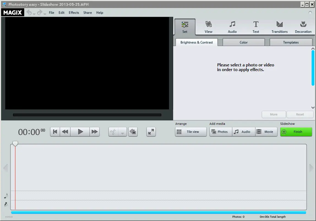Switch to the Color tab
316x221 pixels.
pyautogui.click(x=244, y=42)
